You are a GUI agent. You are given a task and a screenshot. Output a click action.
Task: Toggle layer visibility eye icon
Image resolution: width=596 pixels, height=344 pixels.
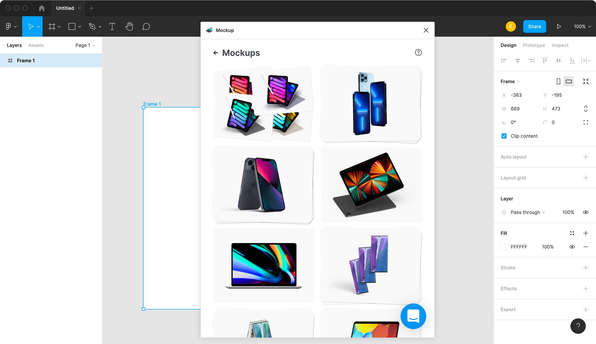(586, 212)
